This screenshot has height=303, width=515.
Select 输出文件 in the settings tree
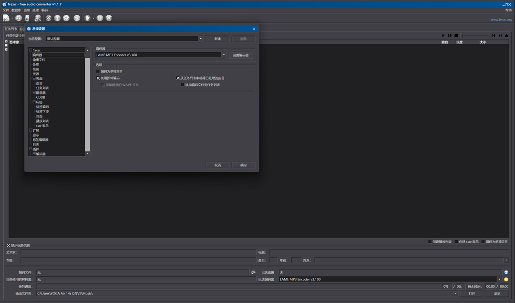pos(39,60)
